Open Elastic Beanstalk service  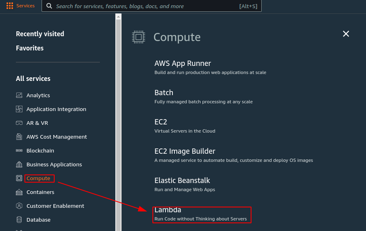[182, 181]
